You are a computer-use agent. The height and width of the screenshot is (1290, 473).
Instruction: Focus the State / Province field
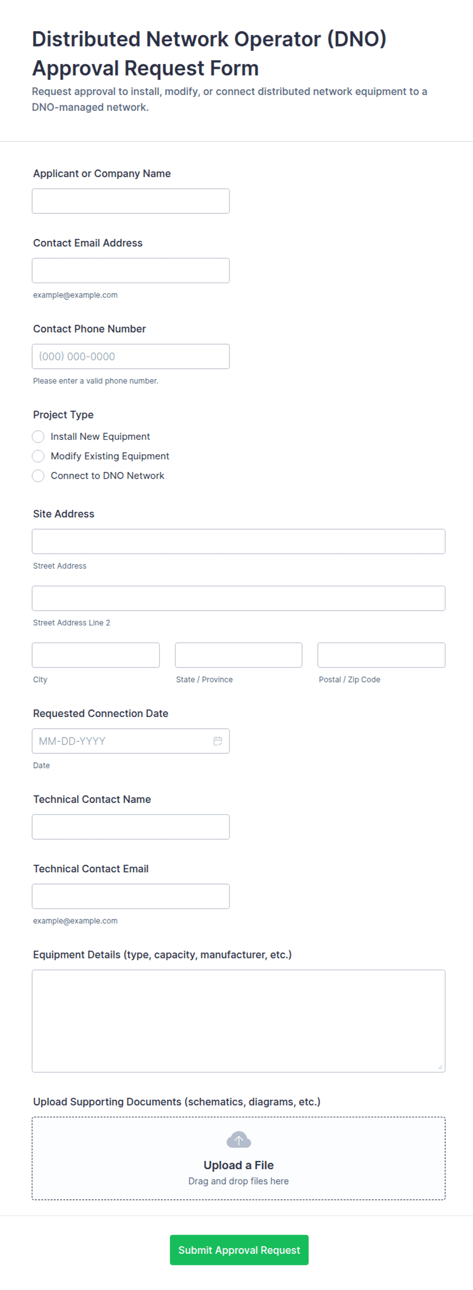[239, 655]
